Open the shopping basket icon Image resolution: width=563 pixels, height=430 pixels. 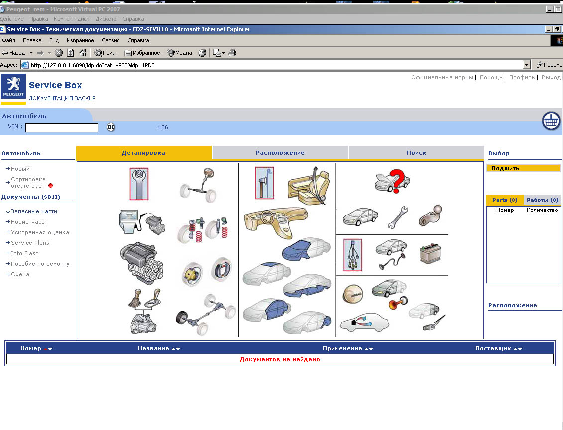(551, 121)
